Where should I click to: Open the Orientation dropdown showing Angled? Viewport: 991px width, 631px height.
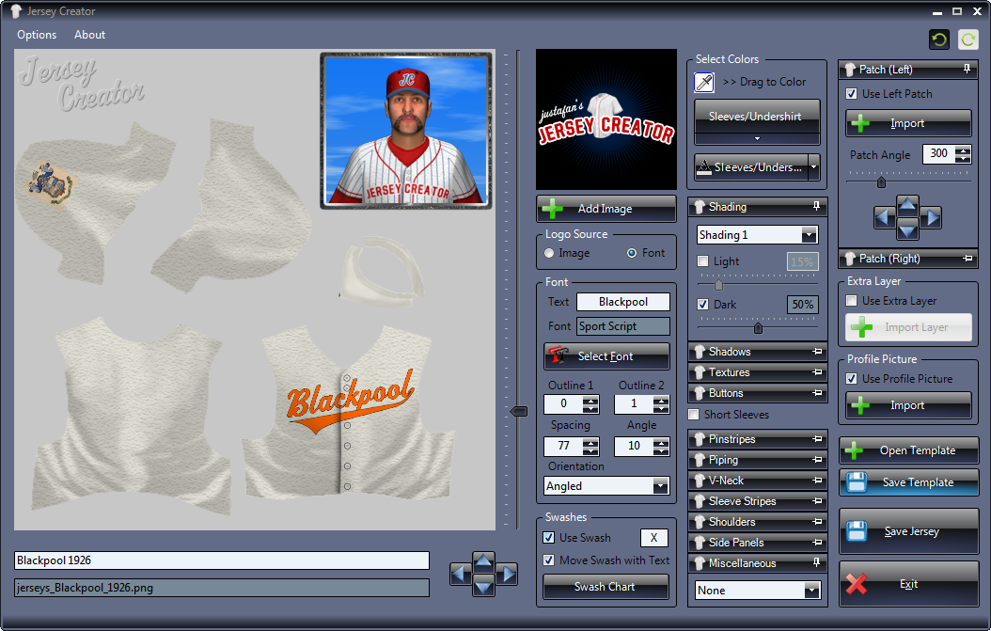coord(660,486)
